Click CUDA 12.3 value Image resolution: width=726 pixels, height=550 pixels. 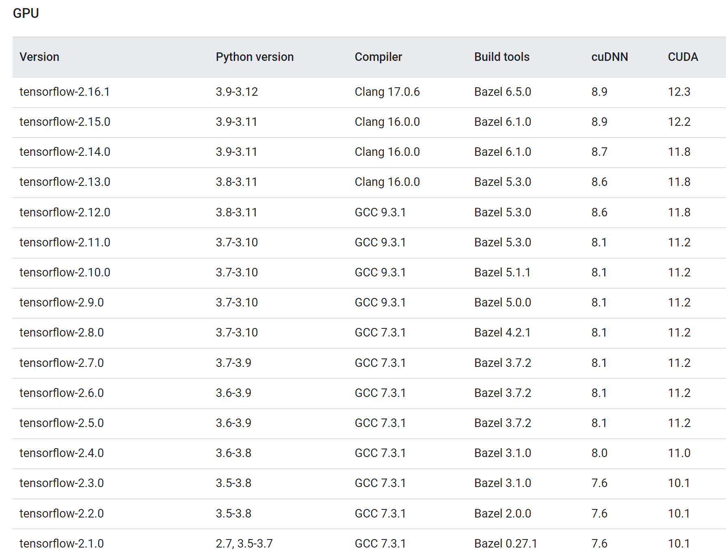tap(679, 92)
